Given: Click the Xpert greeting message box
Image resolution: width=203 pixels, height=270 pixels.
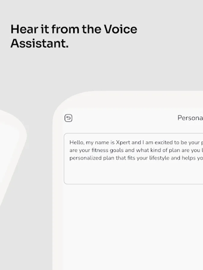Looking at the screenshot, I should click(133, 159).
